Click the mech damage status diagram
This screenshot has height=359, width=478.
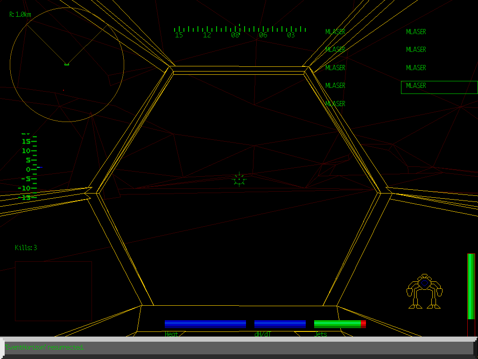click(x=424, y=290)
